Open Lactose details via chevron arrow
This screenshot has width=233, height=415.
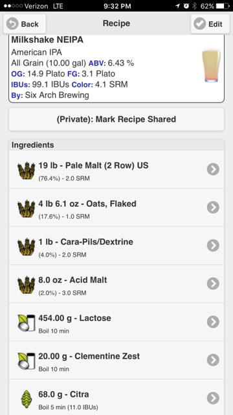click(x=213, y=322)
